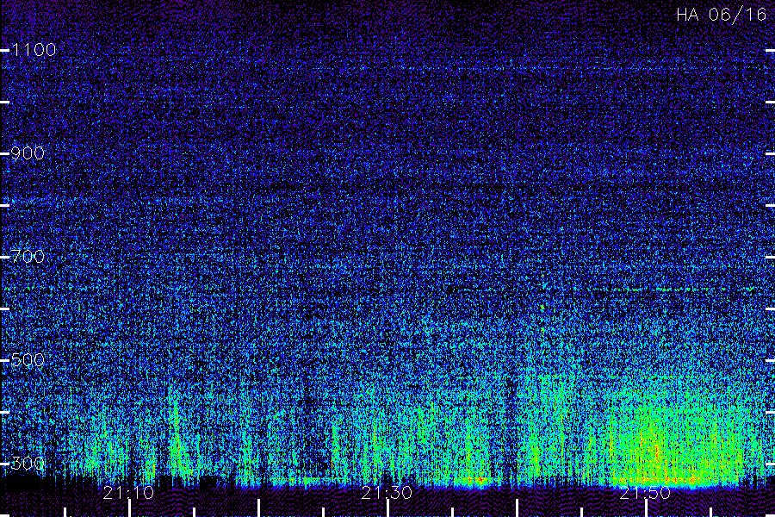
Task: Click the HA 06/16 date label
Action: [x=721, y=15]
